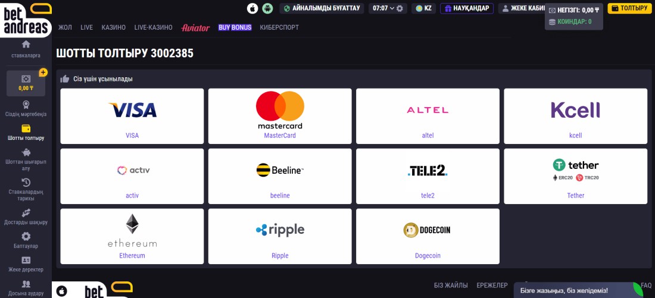This screenshot has width=655, height=298.
Task: Click the yellow plus badge on balance
Action: click(43, 73)
